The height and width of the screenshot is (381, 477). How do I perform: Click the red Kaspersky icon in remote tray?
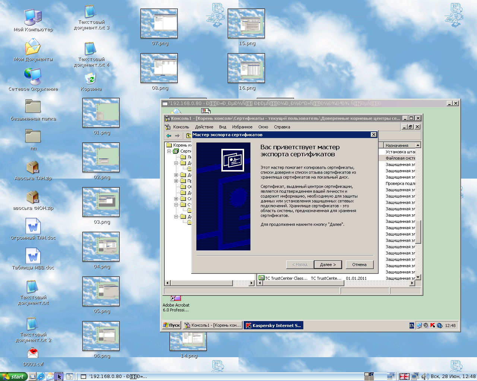[432, 325]
